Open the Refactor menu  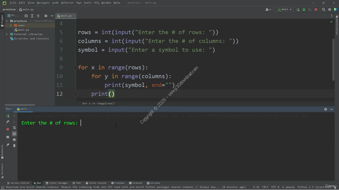pyautogui.click(x=67, y=3)
